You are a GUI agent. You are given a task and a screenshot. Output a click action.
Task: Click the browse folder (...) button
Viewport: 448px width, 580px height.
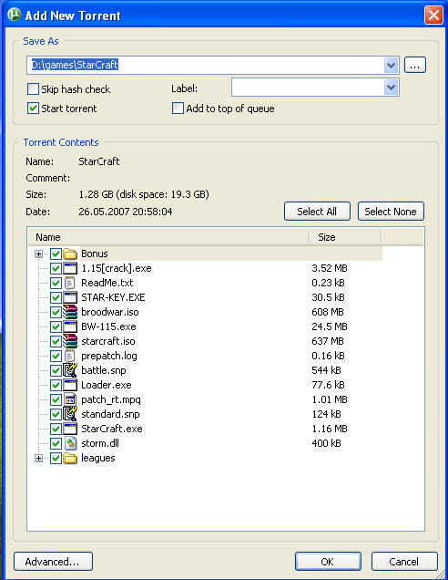(414, 65)
